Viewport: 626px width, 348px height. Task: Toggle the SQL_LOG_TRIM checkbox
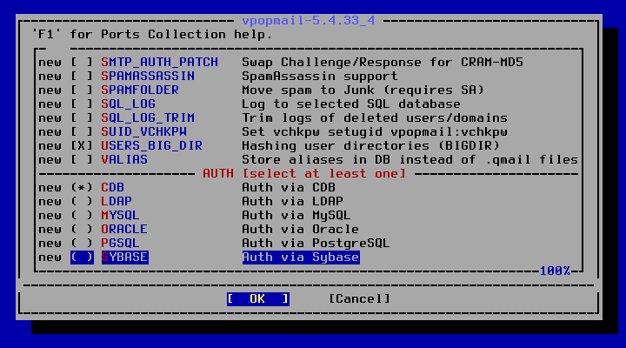tap(82, 118)
